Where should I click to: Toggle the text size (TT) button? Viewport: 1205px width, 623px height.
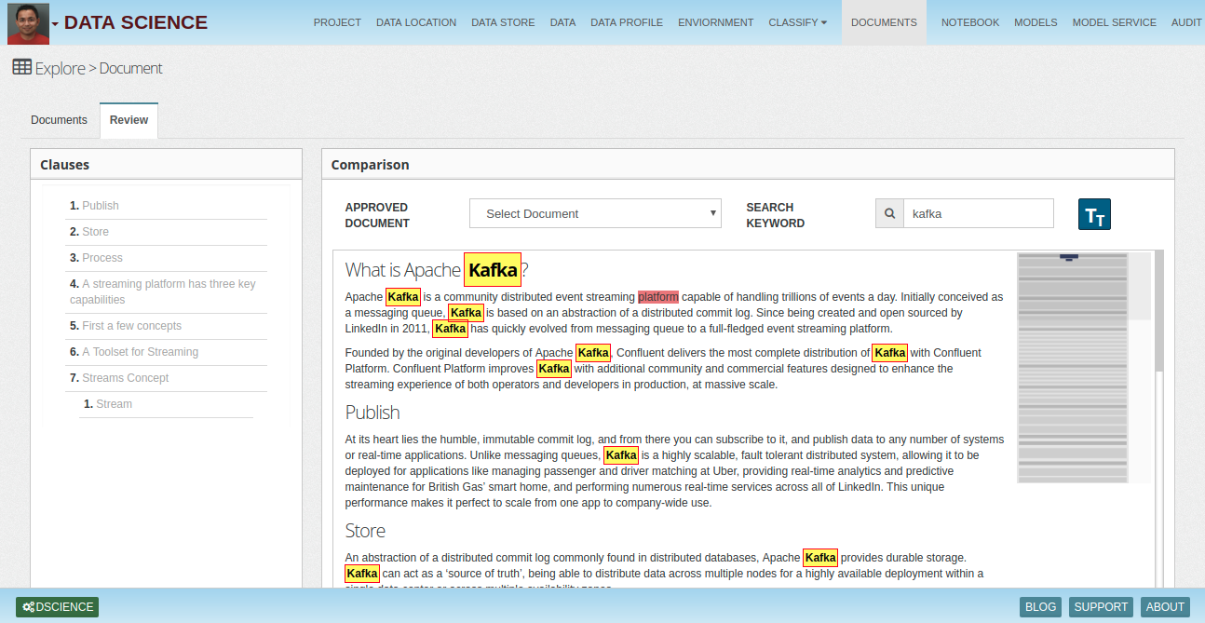click(1094, 214)
